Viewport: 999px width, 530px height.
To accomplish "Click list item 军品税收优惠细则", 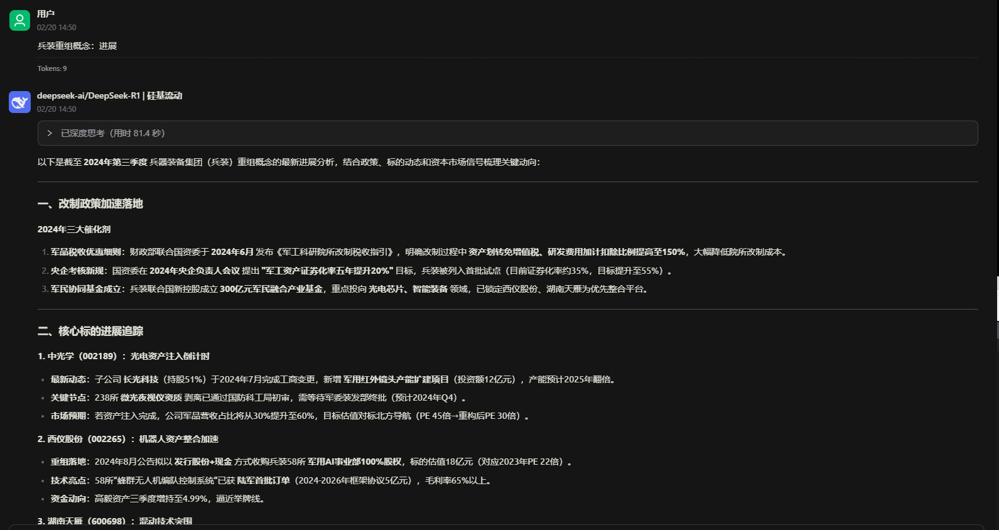I will [419, 252].
